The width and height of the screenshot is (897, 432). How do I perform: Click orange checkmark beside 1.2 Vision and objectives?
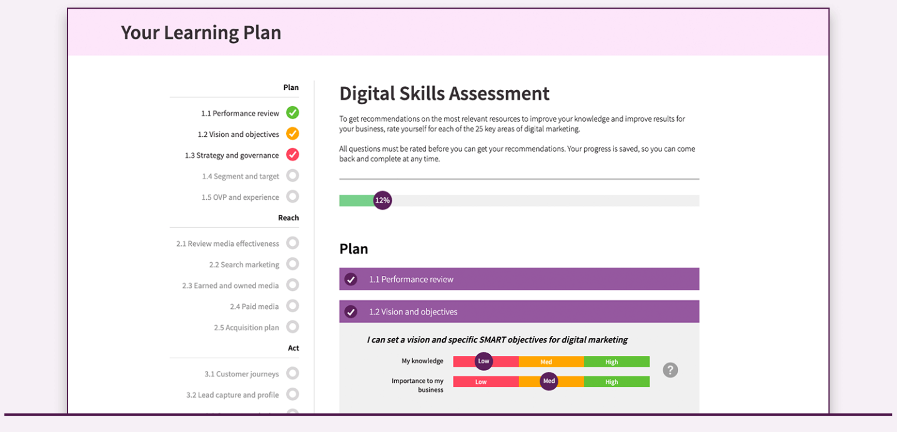tap(292, 134)
